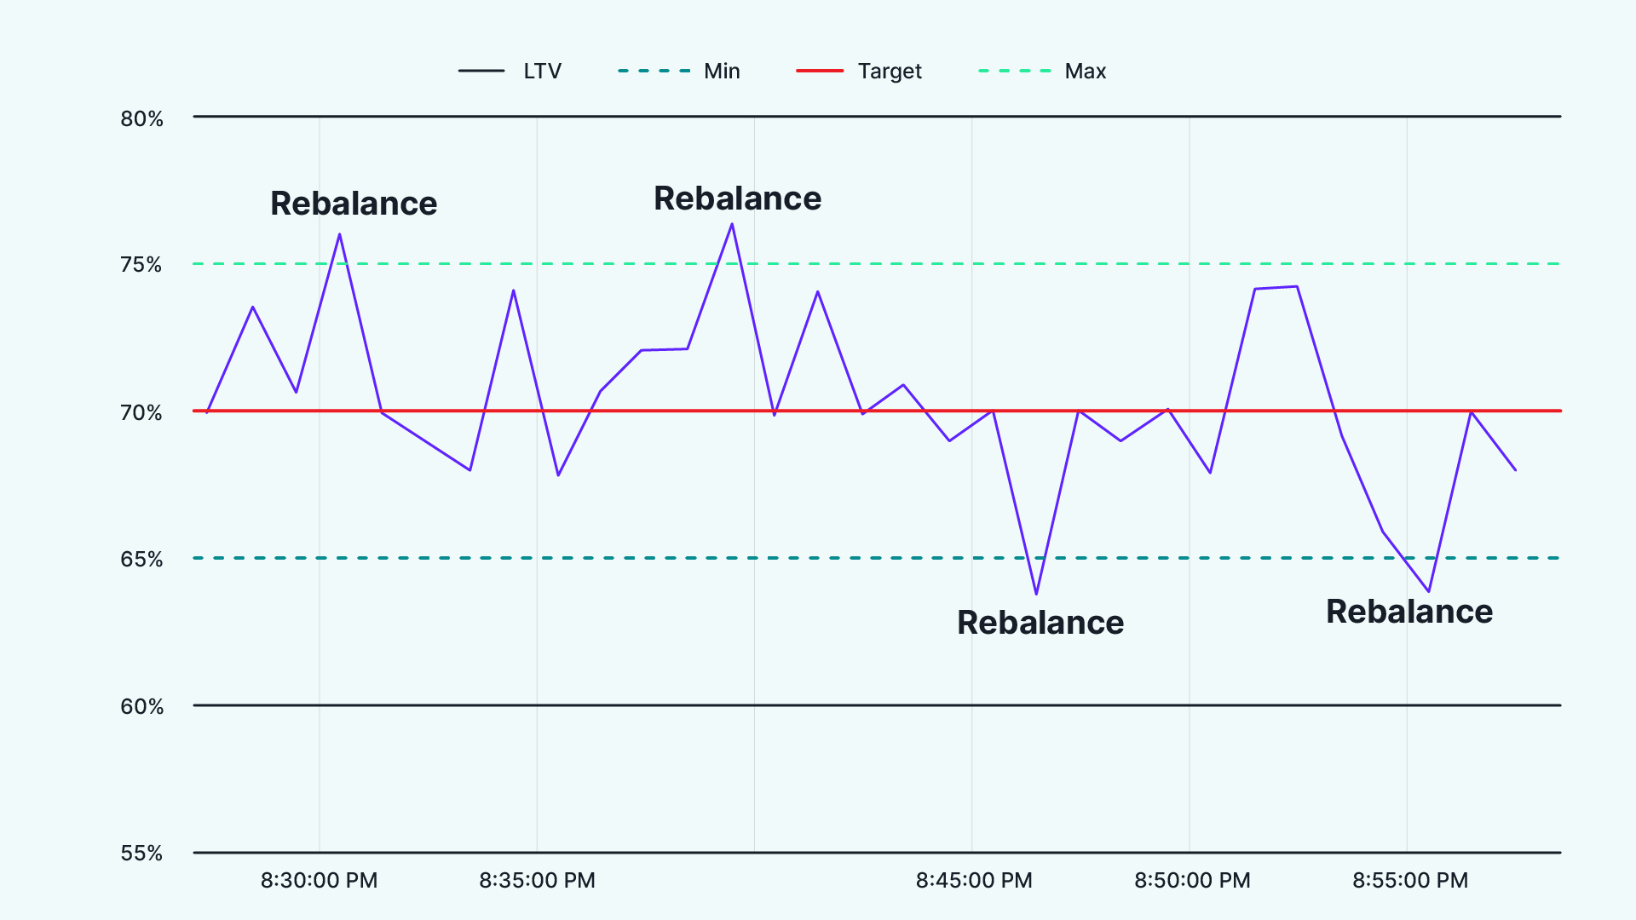This screenshot has width=1636, height=920.
Task: Click the 8:35:00 PM axis label
Action: [537, 881]
